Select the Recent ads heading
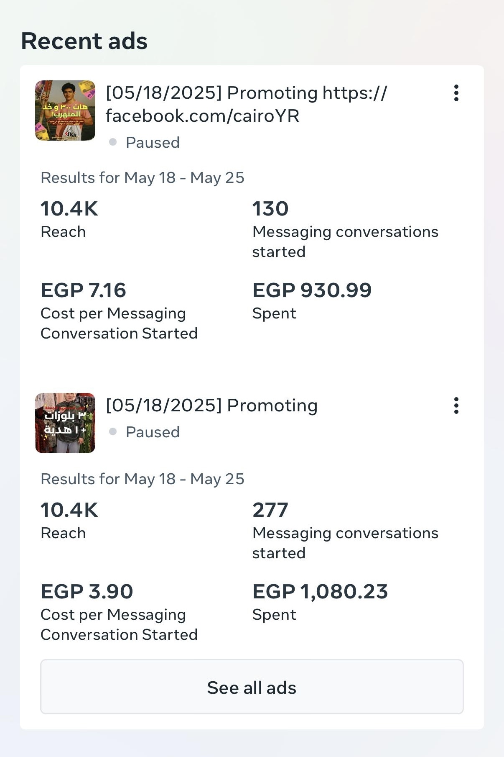504x757 pixels. click(84, 41)
